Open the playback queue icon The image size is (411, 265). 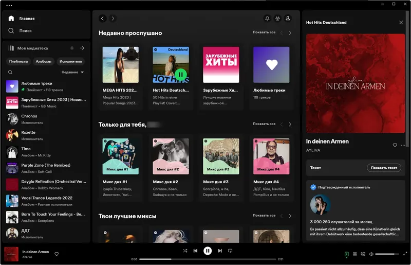point(354,254)
